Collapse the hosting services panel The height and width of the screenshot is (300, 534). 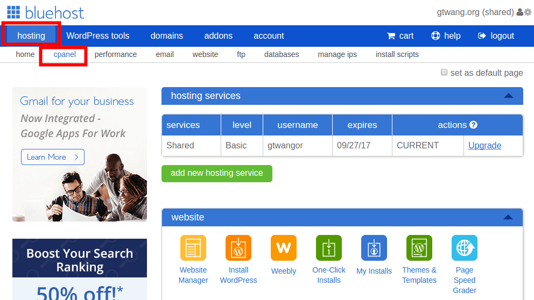[509, 96]
